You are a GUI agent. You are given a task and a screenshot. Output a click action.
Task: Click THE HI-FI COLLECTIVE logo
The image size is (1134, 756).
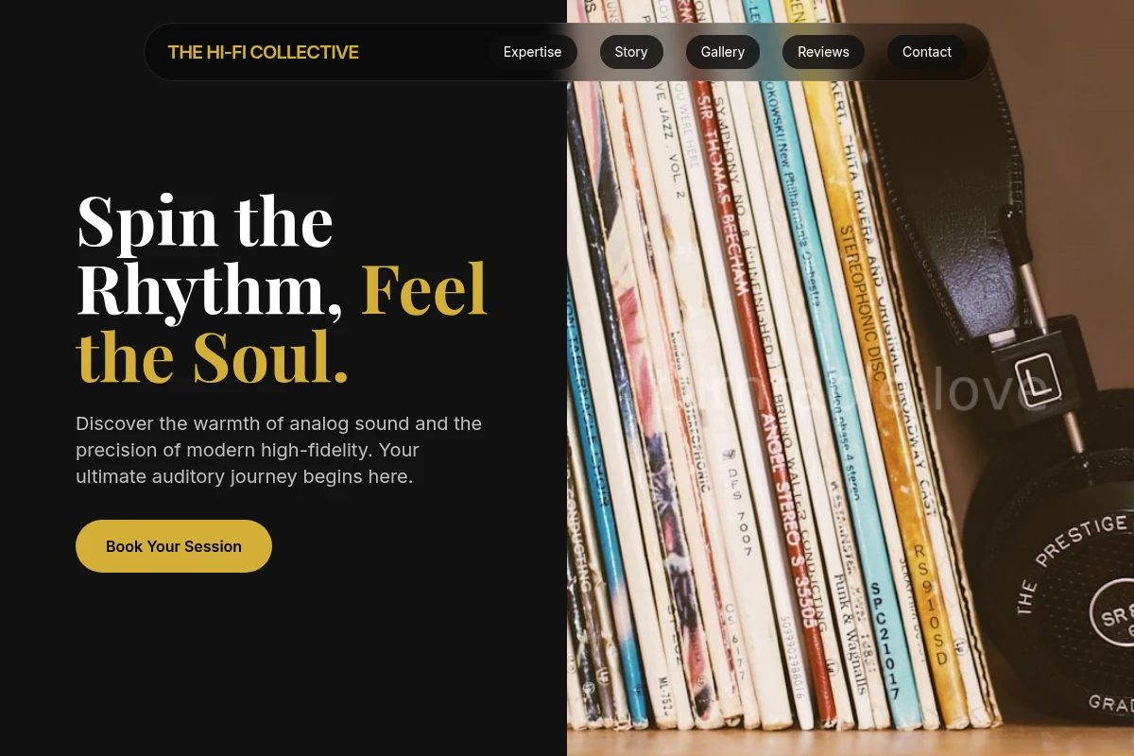[263, 52]
